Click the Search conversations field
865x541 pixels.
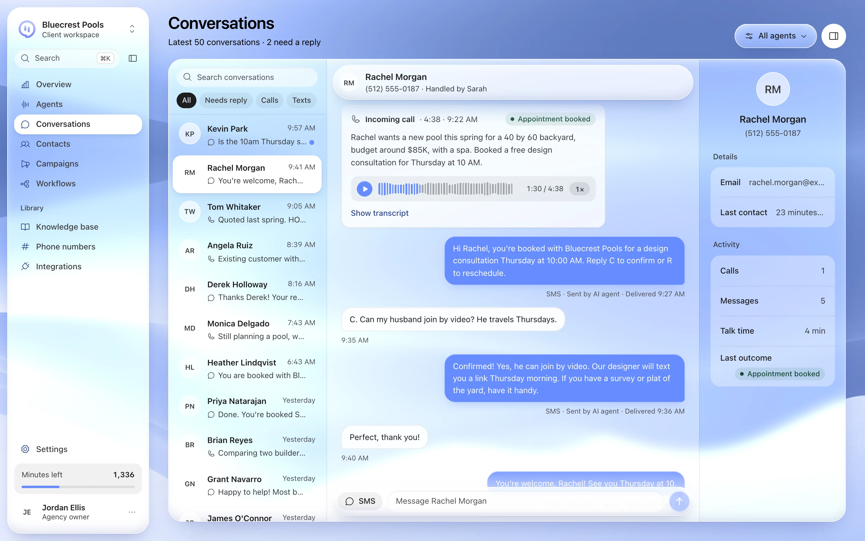[247, 77]
